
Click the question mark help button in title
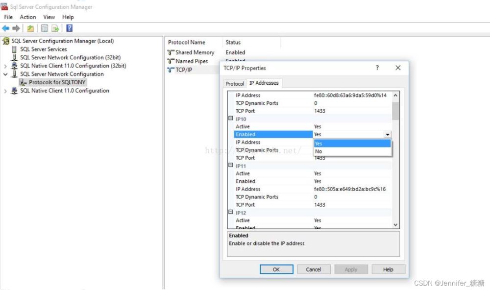coord(377,68)
